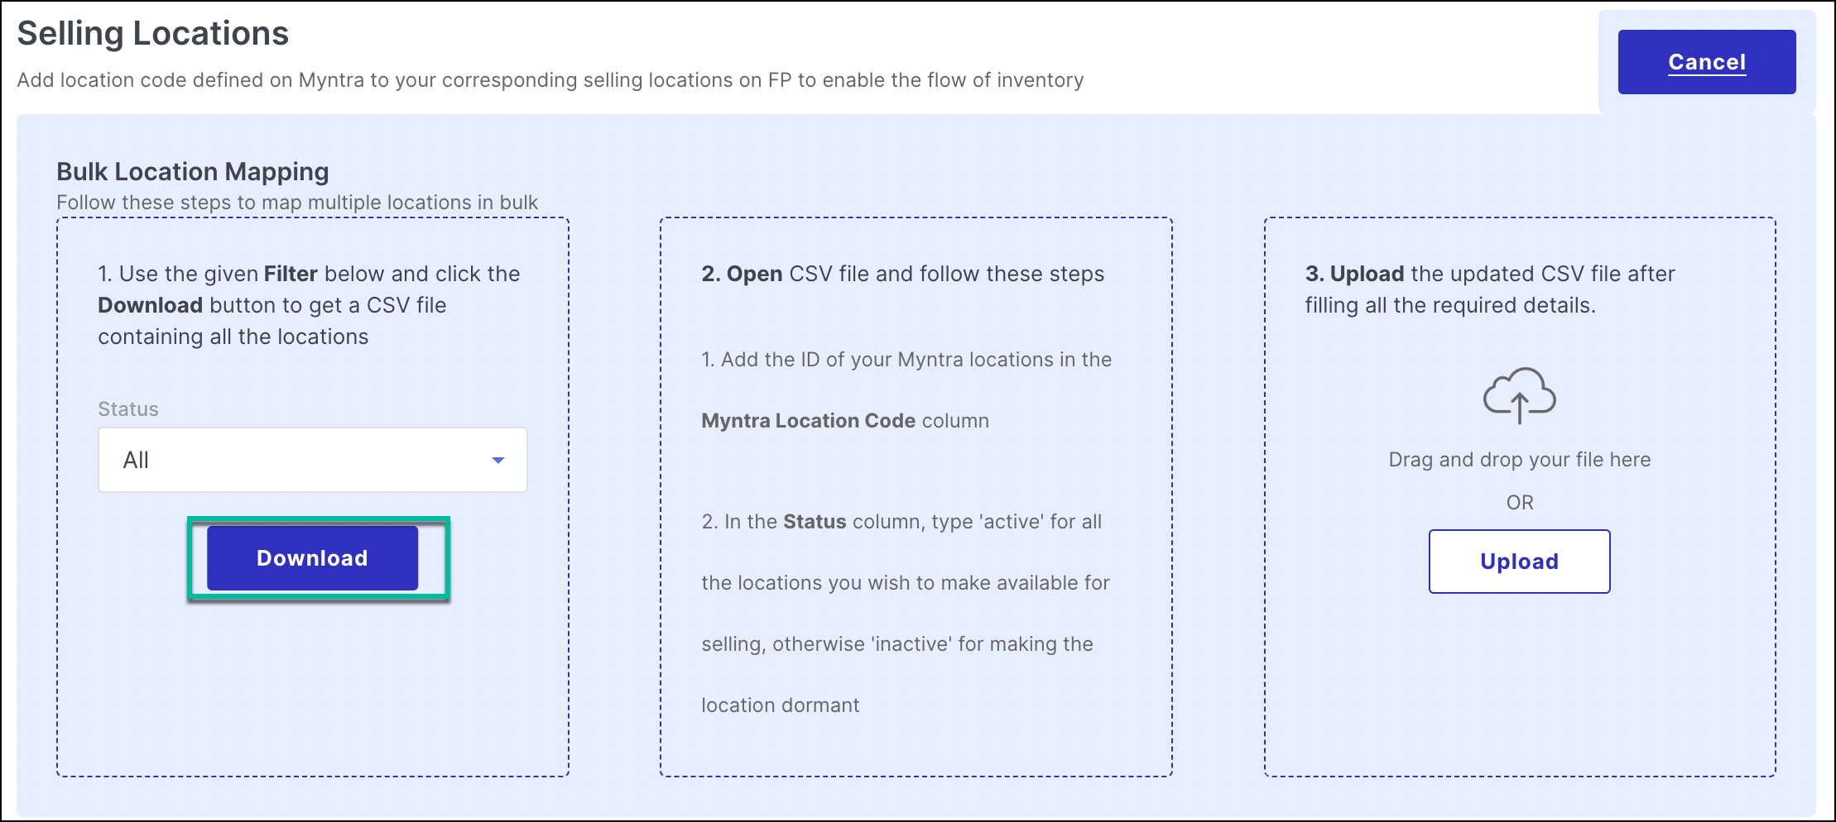Click the Myntra Location Code text in step 2

coord(807,420)
